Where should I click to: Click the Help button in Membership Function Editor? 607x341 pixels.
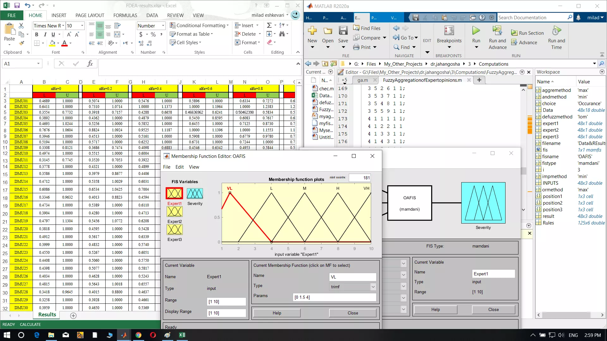tap(277, 313)
